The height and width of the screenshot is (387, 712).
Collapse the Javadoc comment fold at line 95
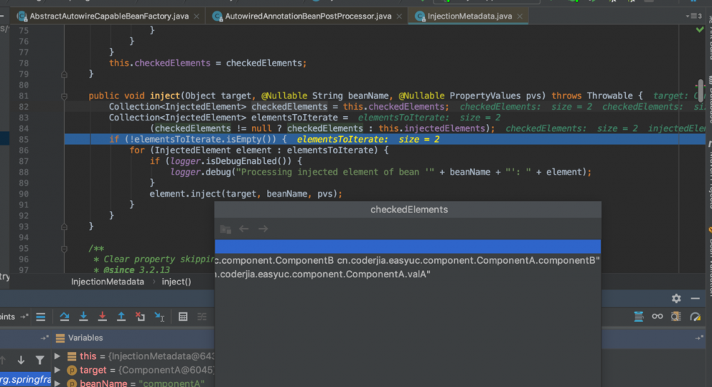pos(64,249)
